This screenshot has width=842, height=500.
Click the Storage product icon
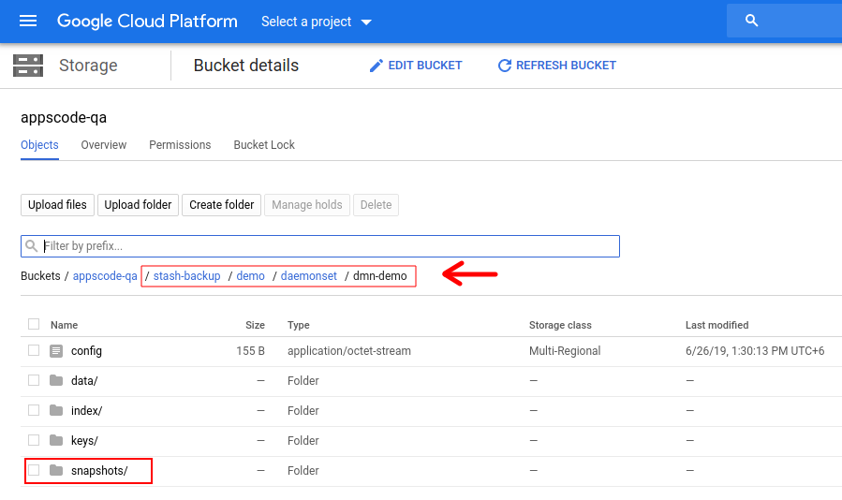(x=28, y=66)
